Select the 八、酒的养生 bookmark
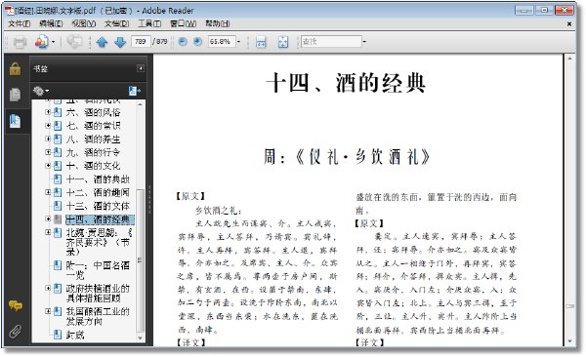The height and width of the screenshot is (357, 586). [93, 139]
